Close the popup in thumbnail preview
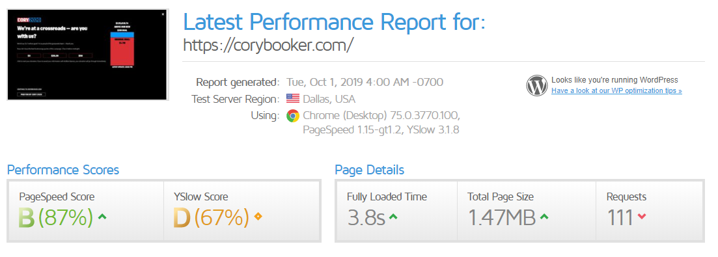 pos(163,14)
